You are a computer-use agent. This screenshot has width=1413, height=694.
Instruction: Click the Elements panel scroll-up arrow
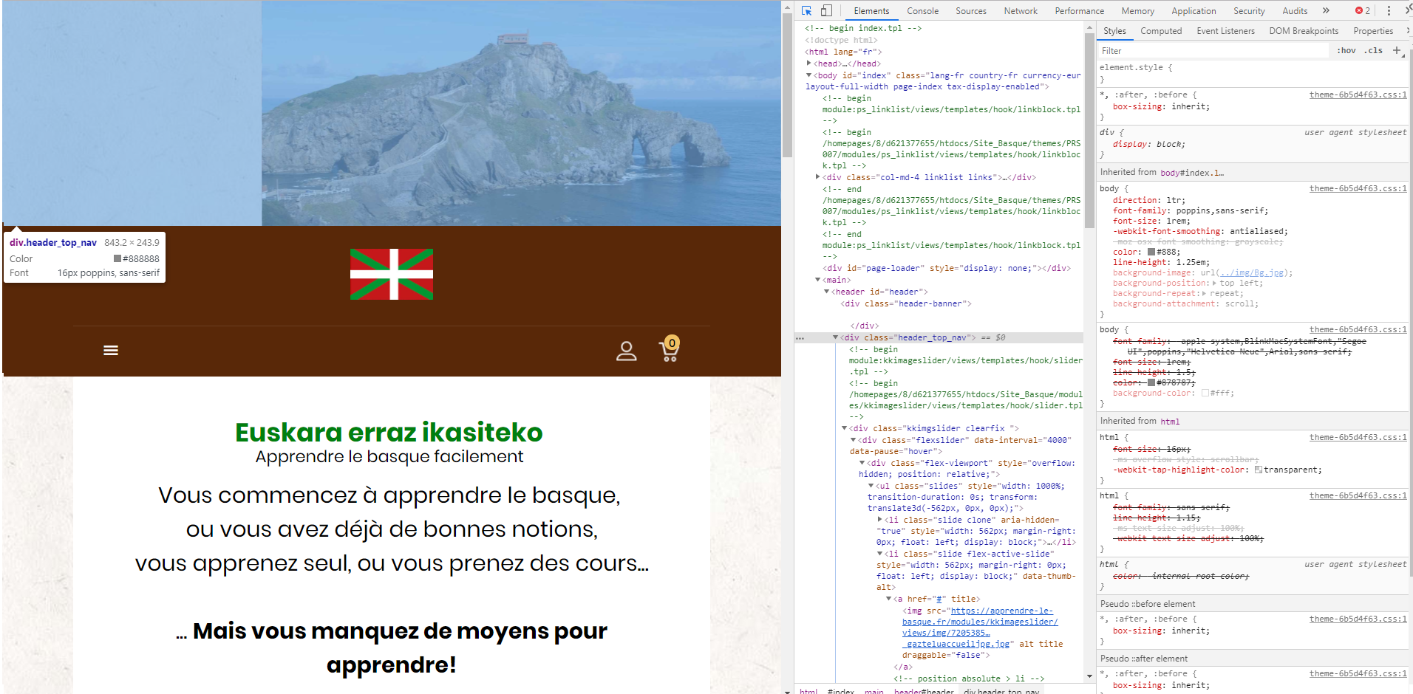pos(1089,27)
